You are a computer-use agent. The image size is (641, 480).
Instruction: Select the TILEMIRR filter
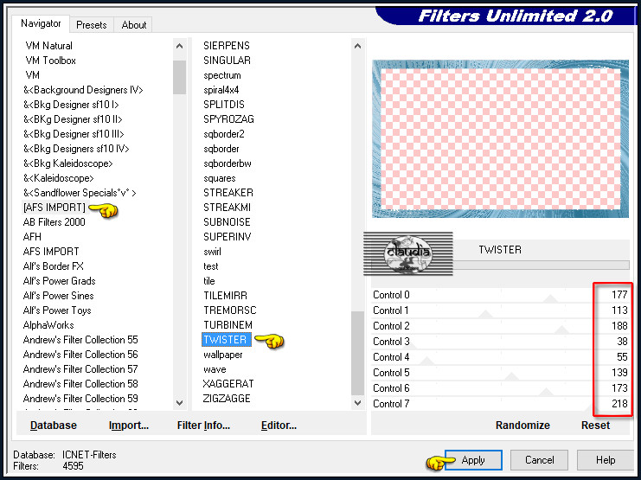(x=225, y=296)
